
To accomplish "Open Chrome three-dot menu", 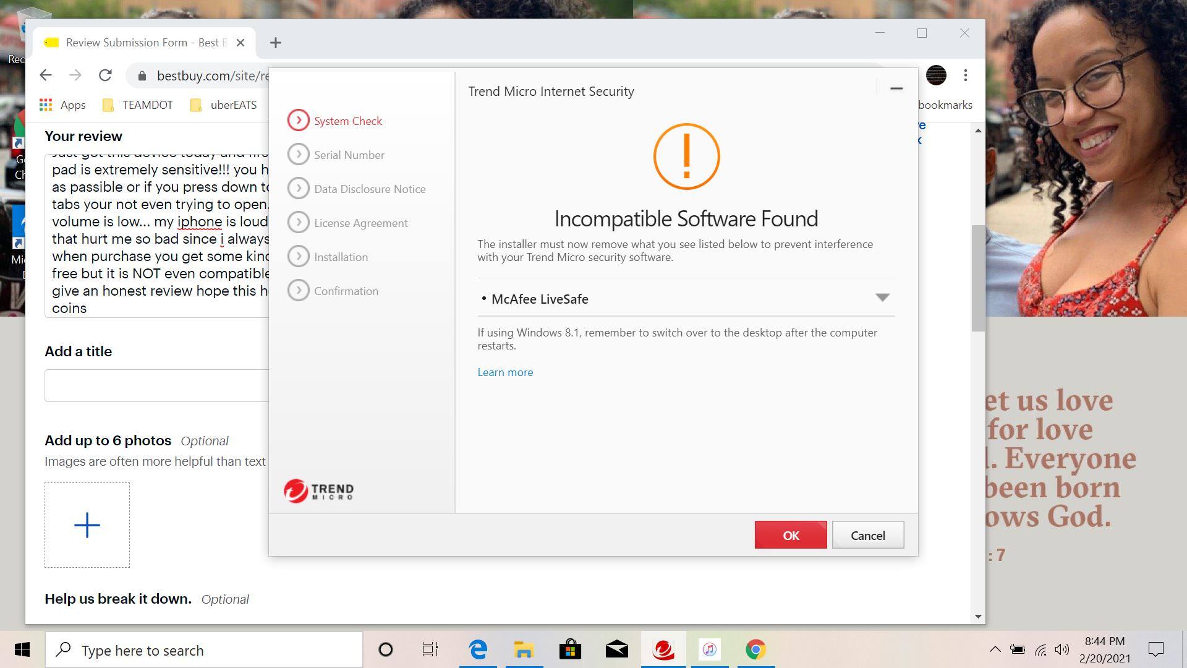I will (x=965, y=75).
